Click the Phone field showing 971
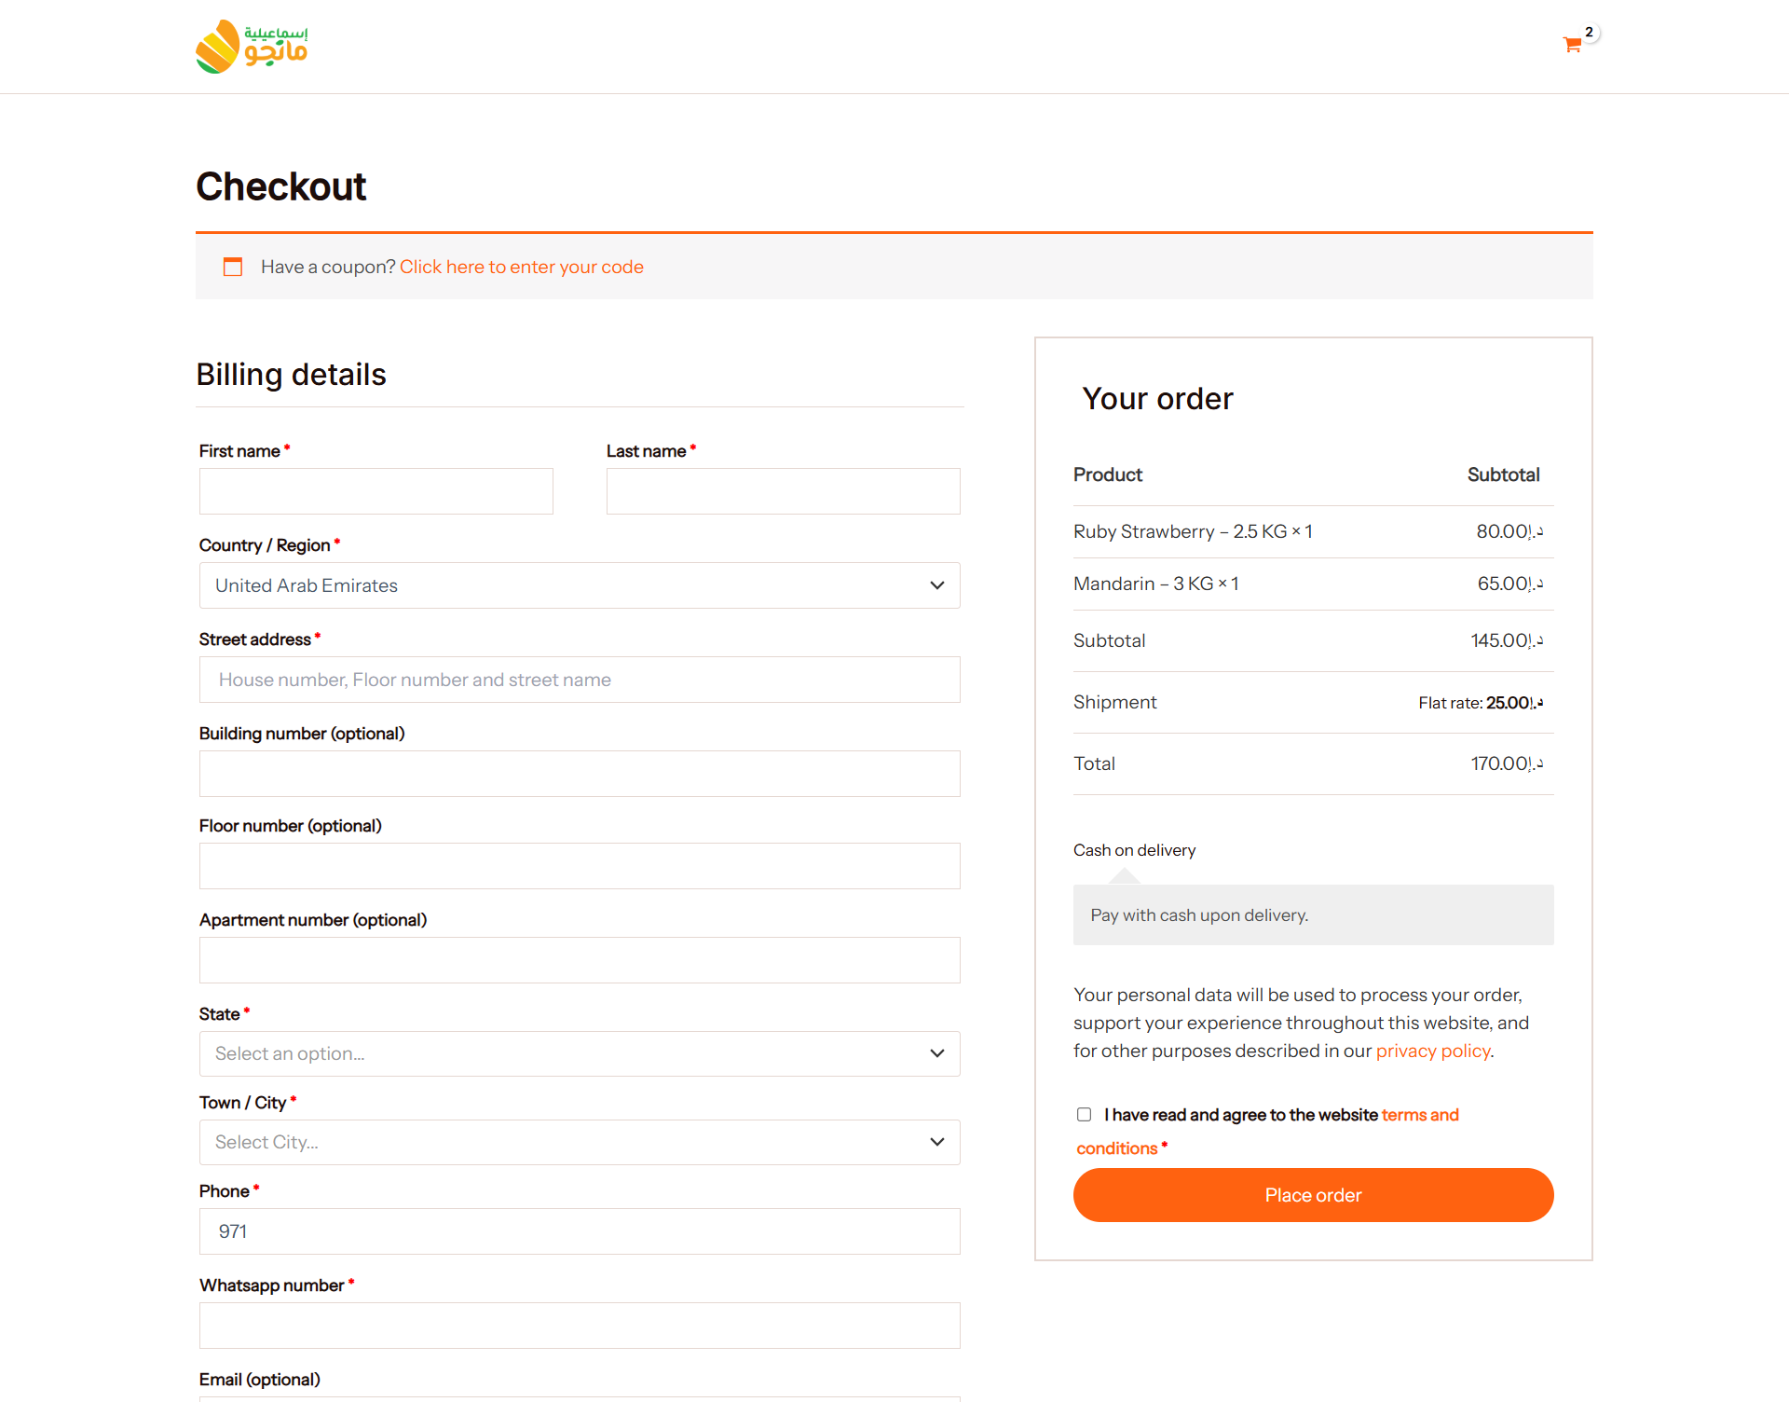The height and width of the screenshot is (1402, 1789). (579, 1231)
